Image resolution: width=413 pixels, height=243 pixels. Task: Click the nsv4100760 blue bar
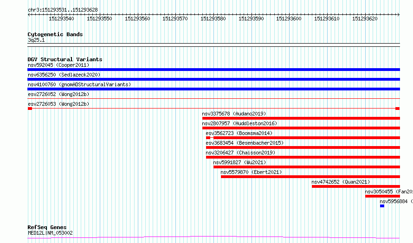[213, 89]
